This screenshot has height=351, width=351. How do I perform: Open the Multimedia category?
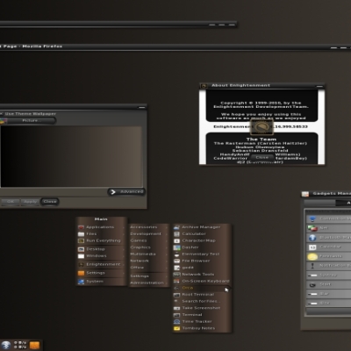point(149,254)
